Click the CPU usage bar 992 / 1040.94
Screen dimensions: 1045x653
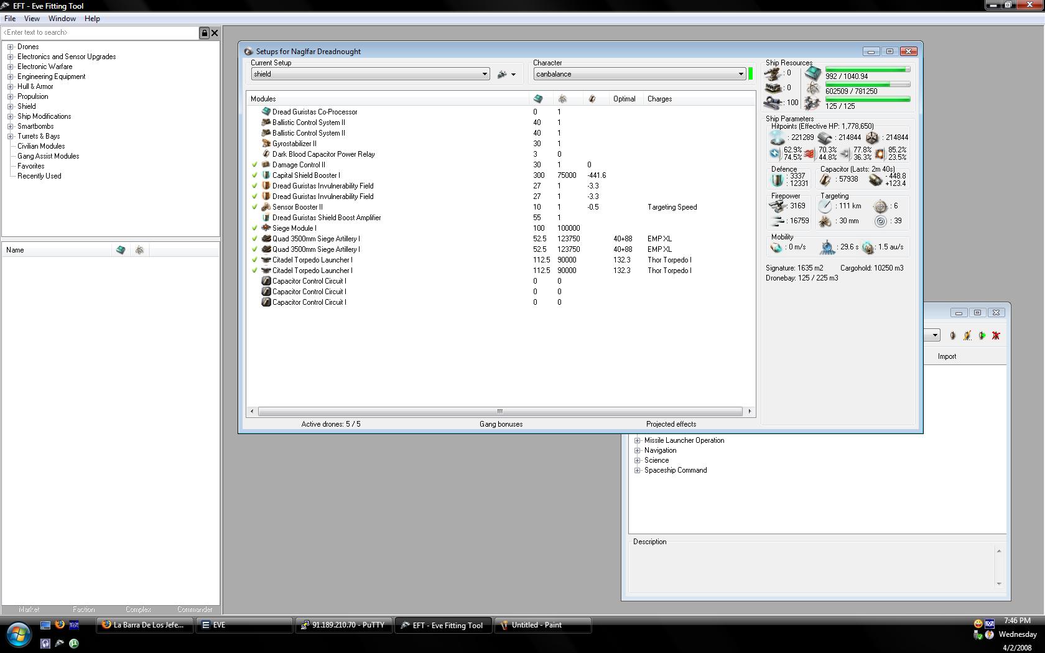(x=868, y=70)
